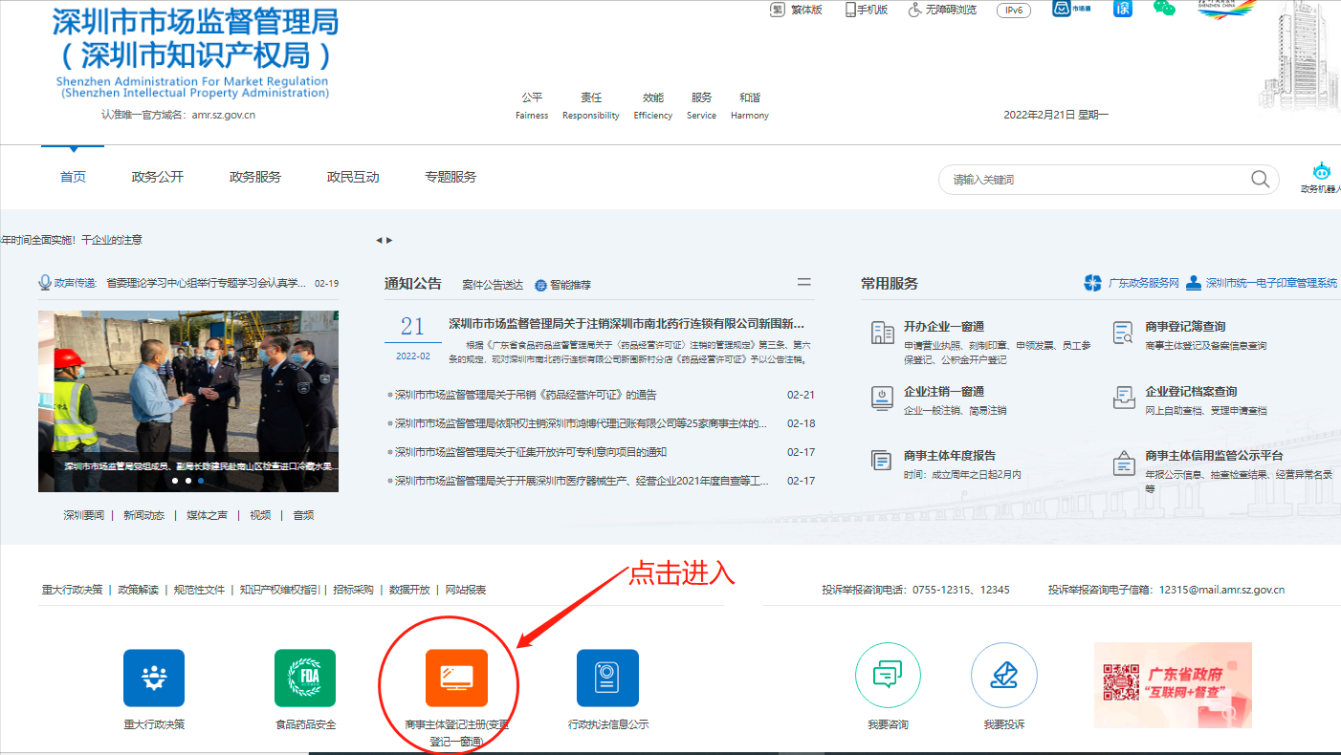The height and width of the screenshot is (755, 1341).
Task: Open 政务公开 nav menu
Action: pos(158,177)
